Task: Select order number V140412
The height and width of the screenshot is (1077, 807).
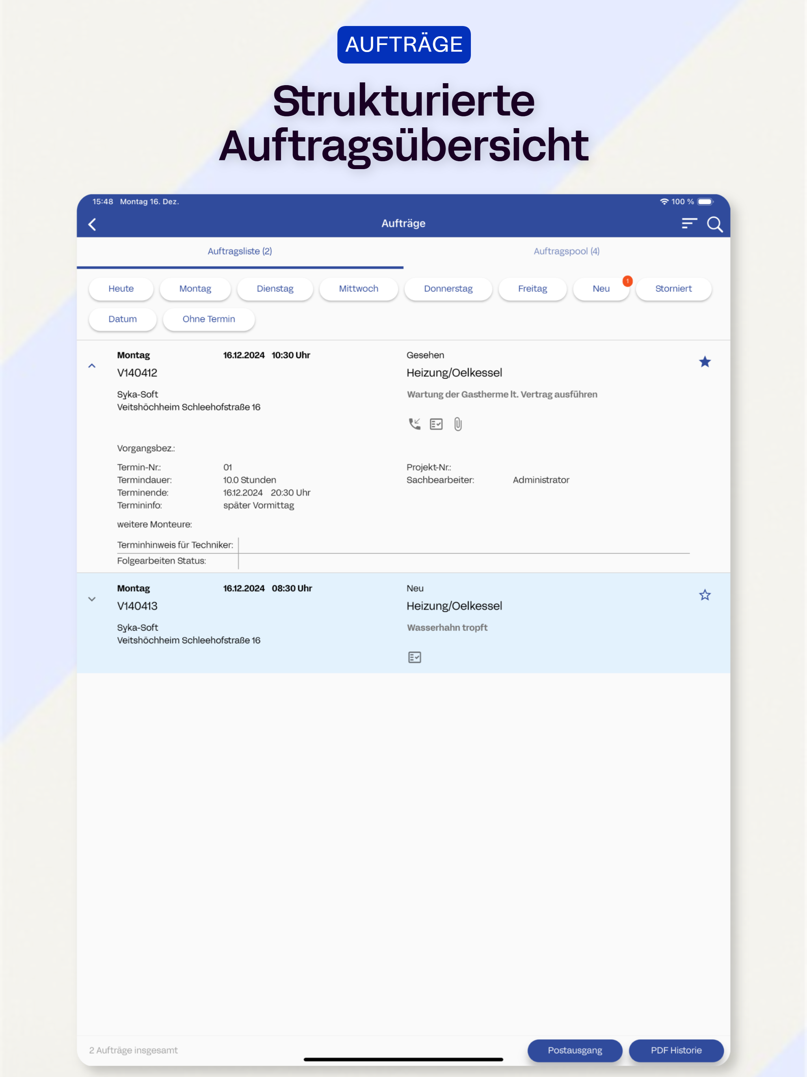Action: click(137, 373)
